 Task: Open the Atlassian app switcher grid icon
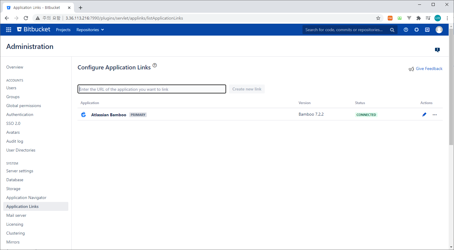coord(8,29)
